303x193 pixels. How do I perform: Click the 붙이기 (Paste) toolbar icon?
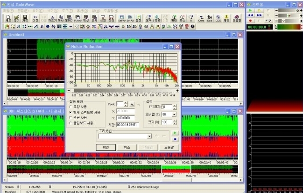point(69,18)
